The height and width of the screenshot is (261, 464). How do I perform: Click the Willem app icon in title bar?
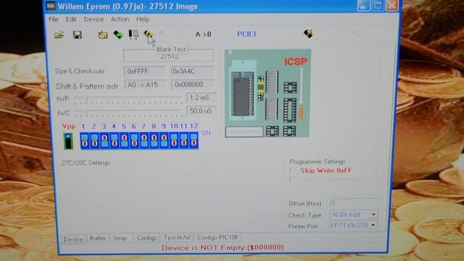click(x=51, y=6)
